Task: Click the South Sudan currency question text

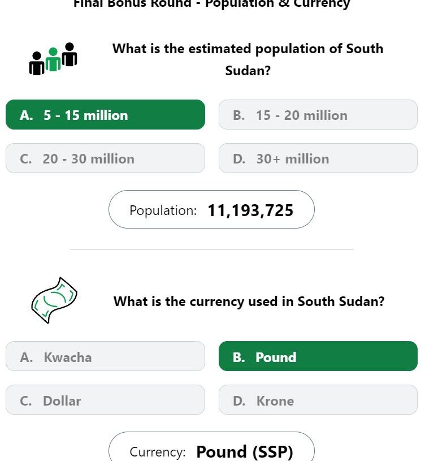Action: [x=249, y=301]
